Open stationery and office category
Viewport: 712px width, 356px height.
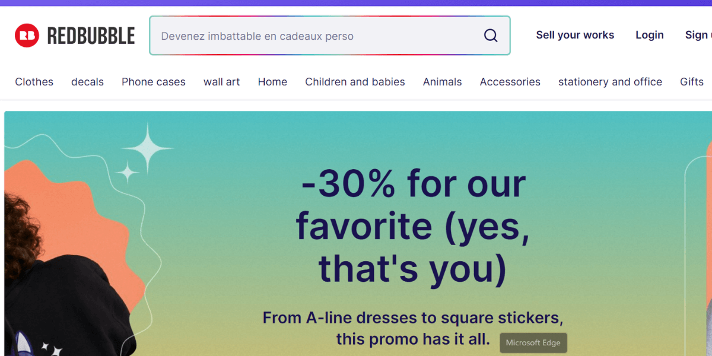pyautogui.click(x=610, y=82)
